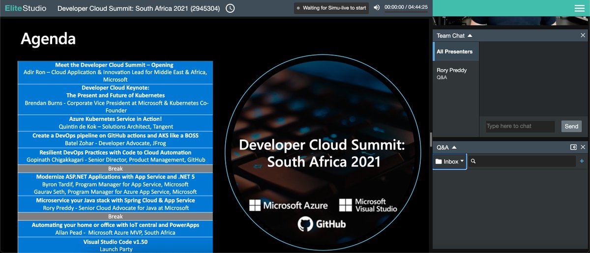Click the Q&A panel title
590x253 pixels.
coord(443,147)
